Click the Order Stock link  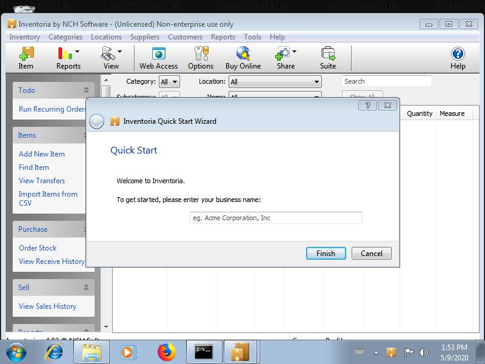pyautogui.click(x=38, y=248)
